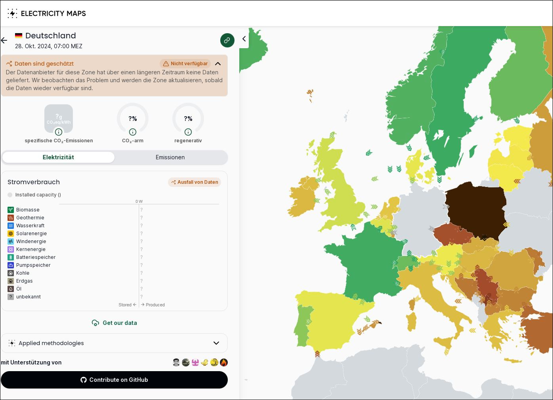The height and width of the screenshot is (400, 553).
Task: Click the 'Nicht verfügbar' warning badge
Action: [x=185, y=64]
